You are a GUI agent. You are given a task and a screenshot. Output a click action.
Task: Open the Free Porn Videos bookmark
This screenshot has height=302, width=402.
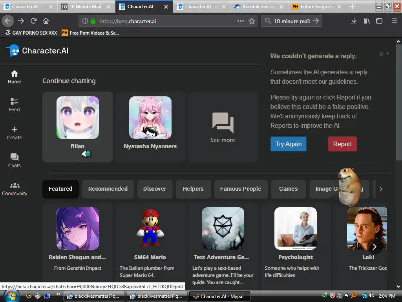point(90,33)
